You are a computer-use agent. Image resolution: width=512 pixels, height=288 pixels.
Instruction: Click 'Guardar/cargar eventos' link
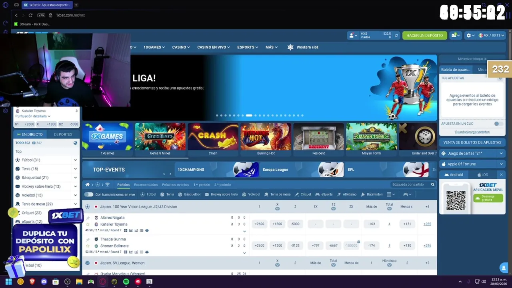[x=472, y=132]
